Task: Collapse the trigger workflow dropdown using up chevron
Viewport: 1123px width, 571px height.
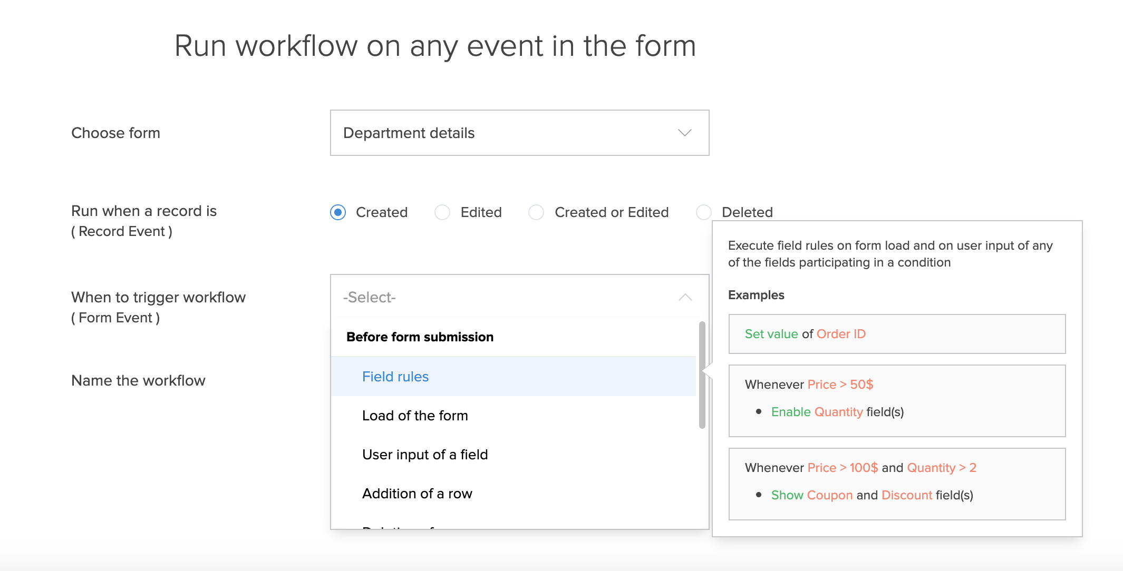Action: 685,298
